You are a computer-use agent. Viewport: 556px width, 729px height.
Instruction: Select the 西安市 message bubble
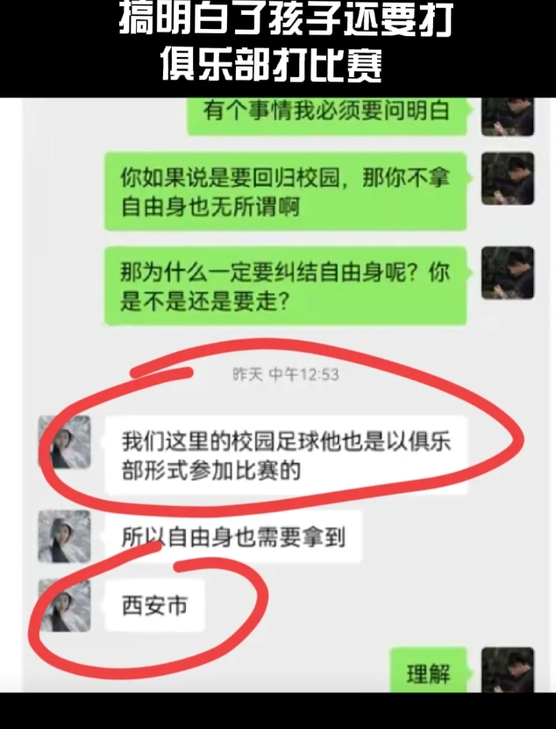[155, 605]
